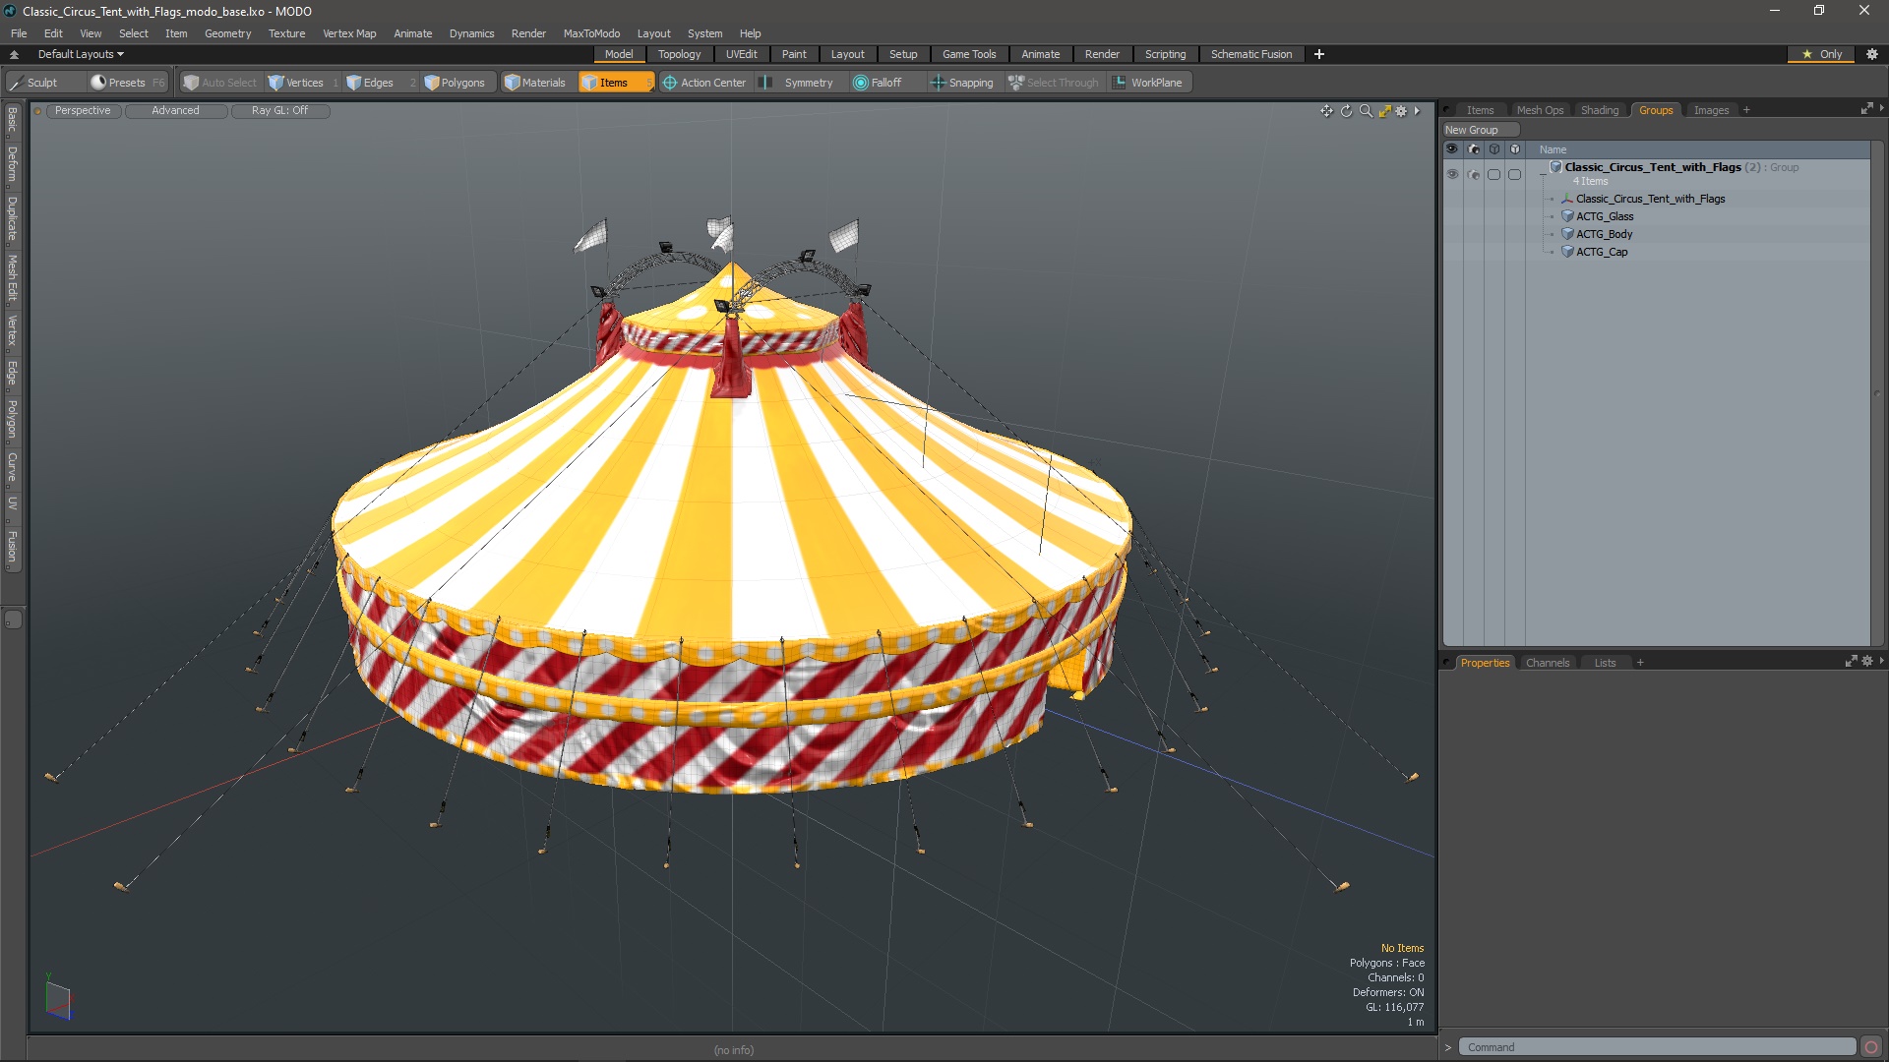The height and width of the screenshot is (1062, 1889).
Task: Switch to the Channels tab
Action: [x=1547, y=663]
